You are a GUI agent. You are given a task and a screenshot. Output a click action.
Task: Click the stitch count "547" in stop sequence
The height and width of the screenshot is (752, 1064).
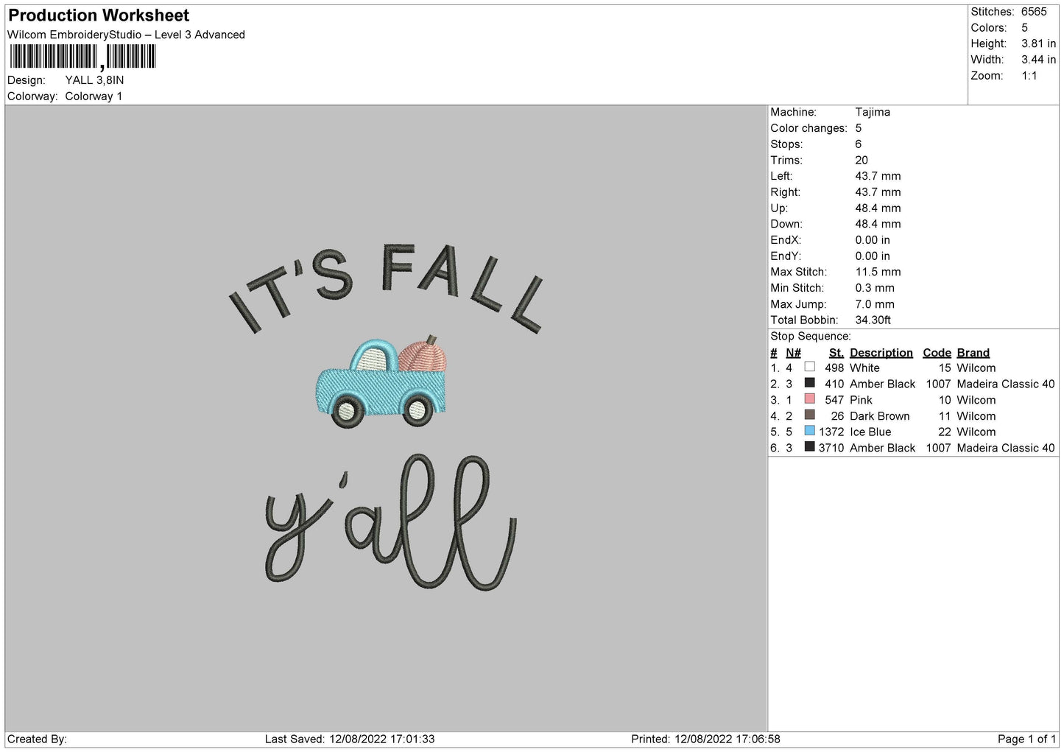(x=834, y=401)
